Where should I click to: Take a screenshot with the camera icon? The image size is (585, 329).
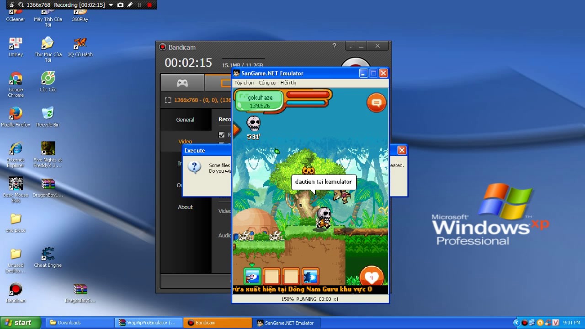click(120, 5)
